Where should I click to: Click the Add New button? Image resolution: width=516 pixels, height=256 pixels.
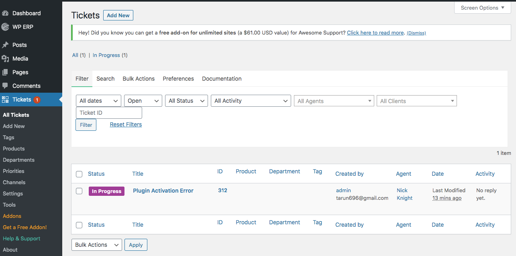pyautogui.click(x=118, y=15)
